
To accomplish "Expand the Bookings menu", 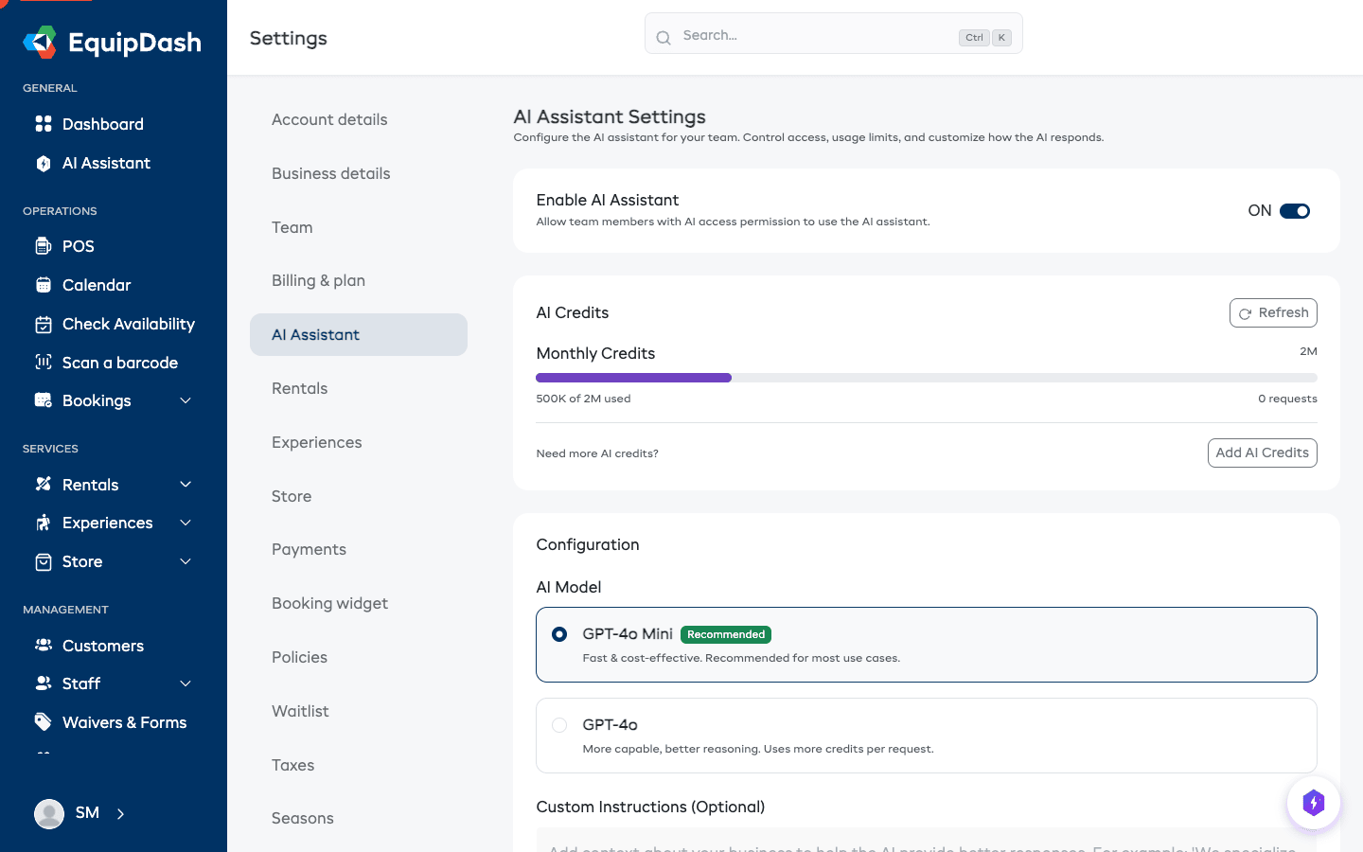I will click(x=186, y=400).
